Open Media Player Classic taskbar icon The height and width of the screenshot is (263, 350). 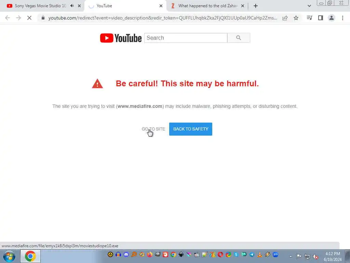point(197,254)
